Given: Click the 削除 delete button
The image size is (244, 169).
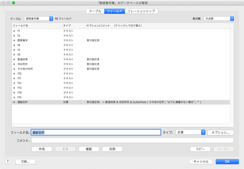Looking at the screenshot, I should pyautogui.click(x=112, y=149).
